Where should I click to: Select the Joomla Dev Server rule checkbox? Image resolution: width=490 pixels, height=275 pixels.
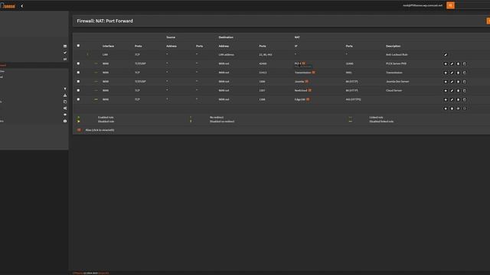tap(78, 82)
